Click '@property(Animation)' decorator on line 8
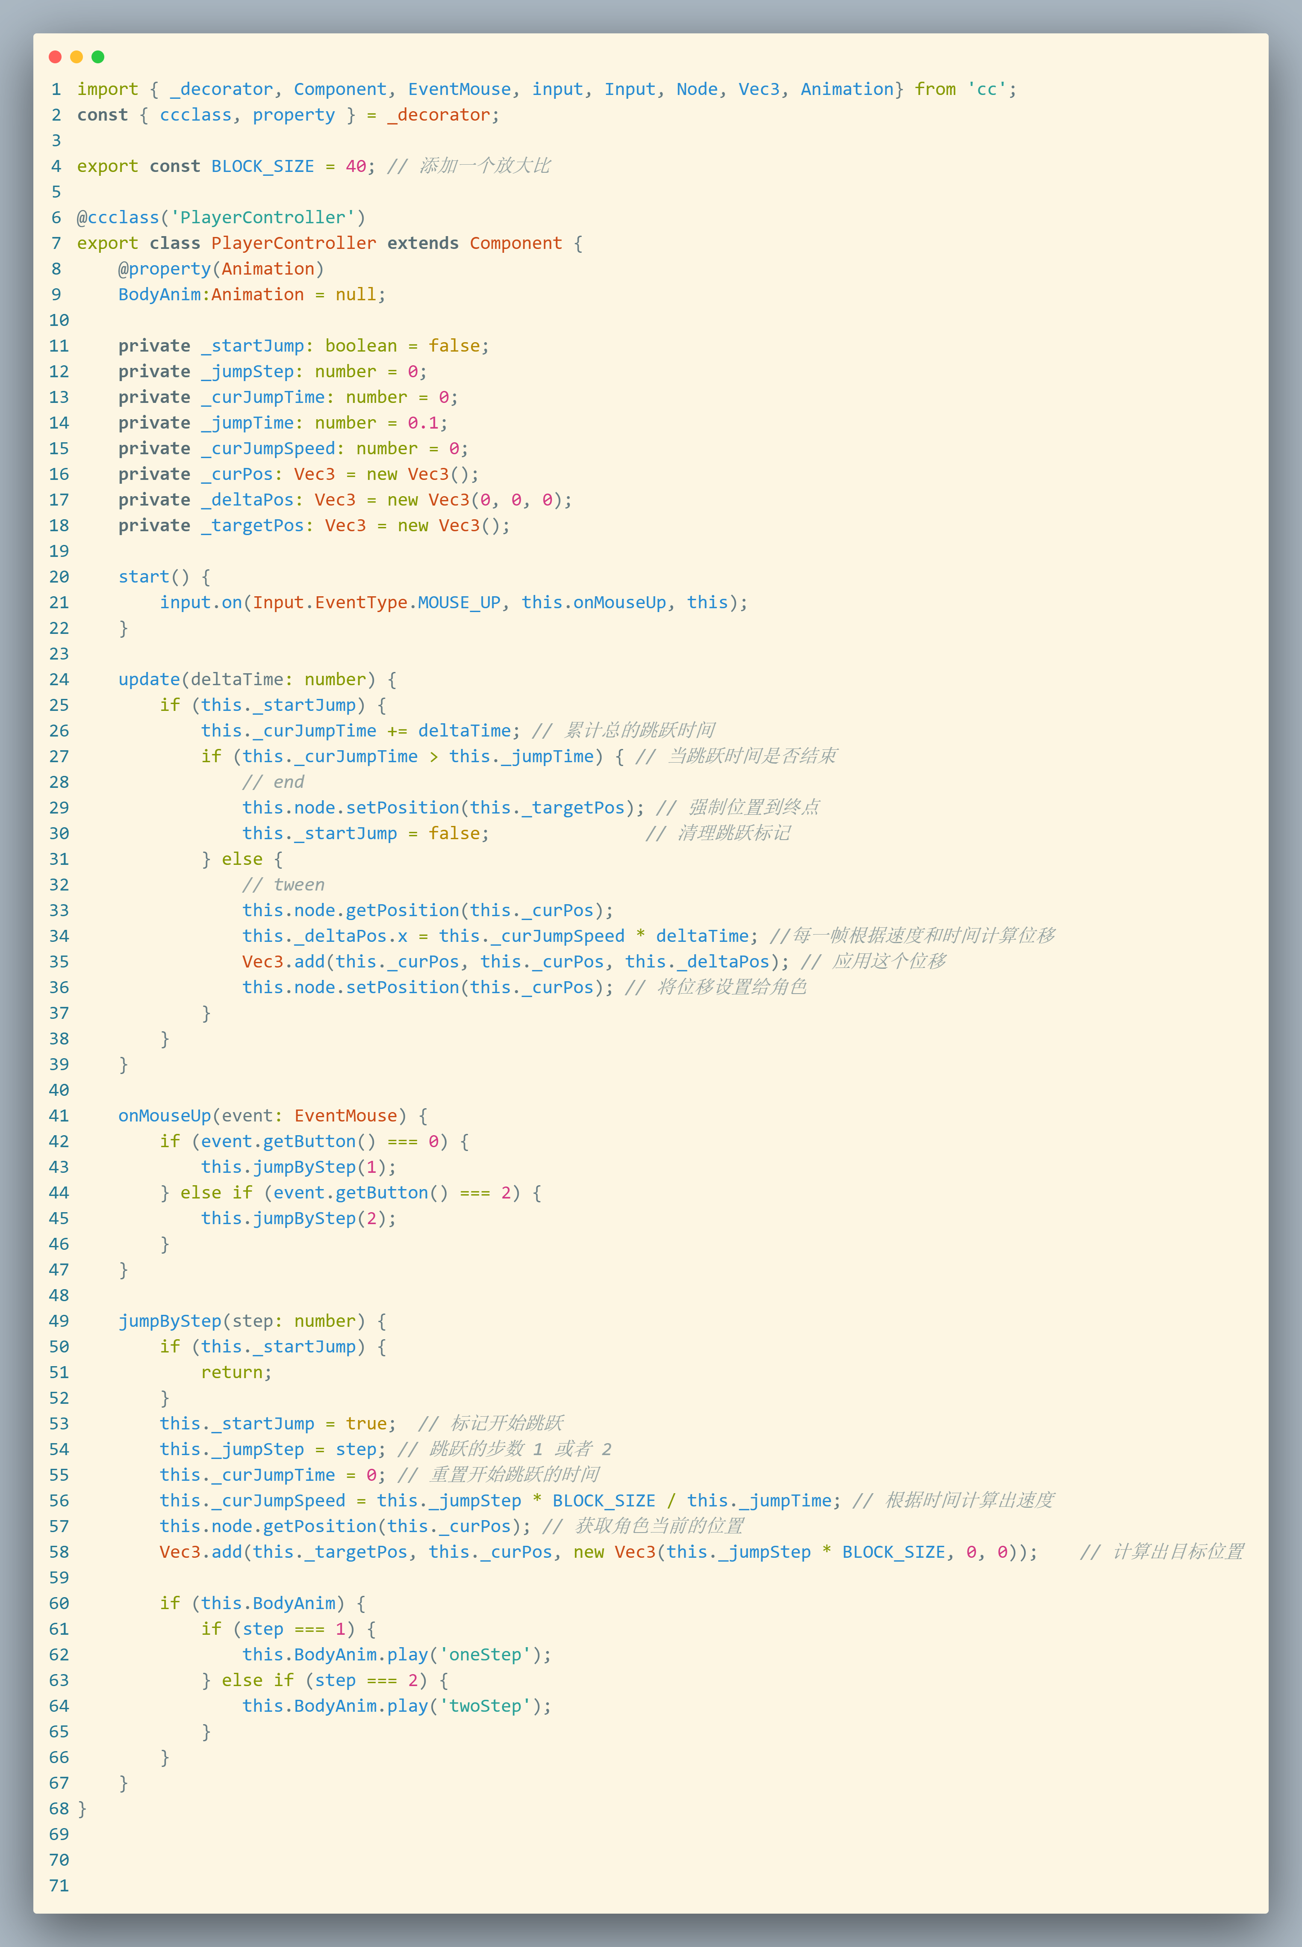 click(x=221, y=269)
